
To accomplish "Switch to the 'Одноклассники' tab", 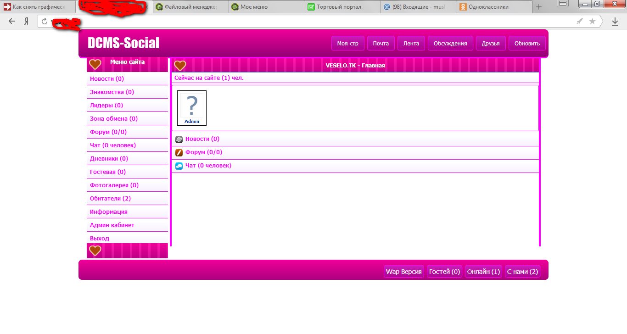I will coord(495,7).
